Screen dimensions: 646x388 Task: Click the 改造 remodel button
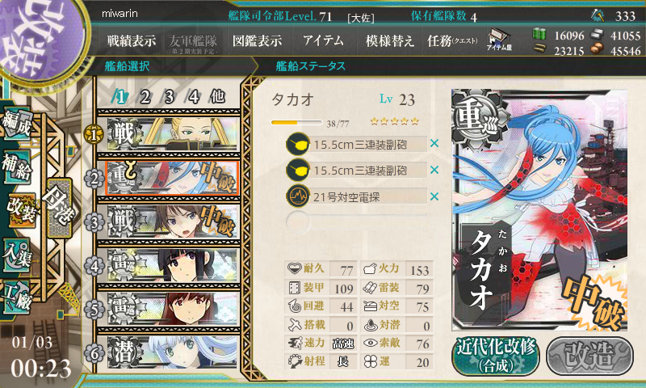pyautogui.click(x=589, y=356)
